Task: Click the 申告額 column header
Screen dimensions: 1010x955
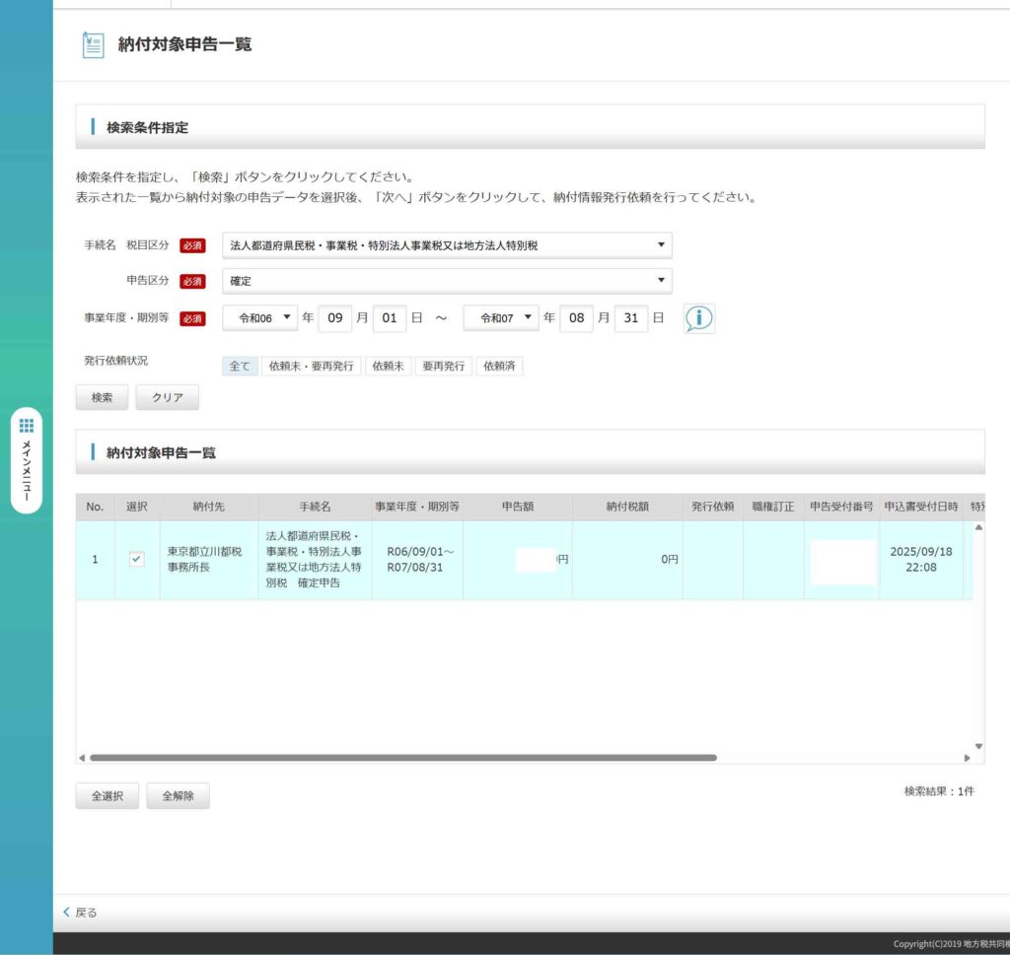Action: (x=517, y=507)
